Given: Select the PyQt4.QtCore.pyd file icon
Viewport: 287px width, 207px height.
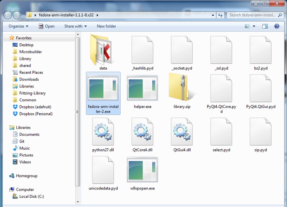Looking at the screenshot, I should point(221,88).
